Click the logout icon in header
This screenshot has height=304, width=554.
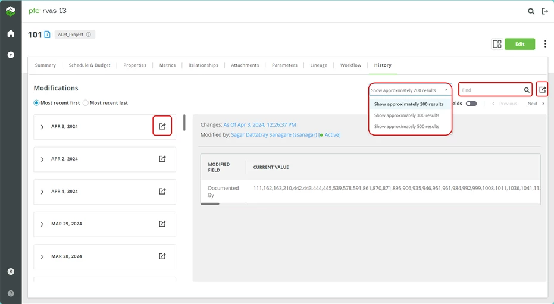[x=545, y=11]
